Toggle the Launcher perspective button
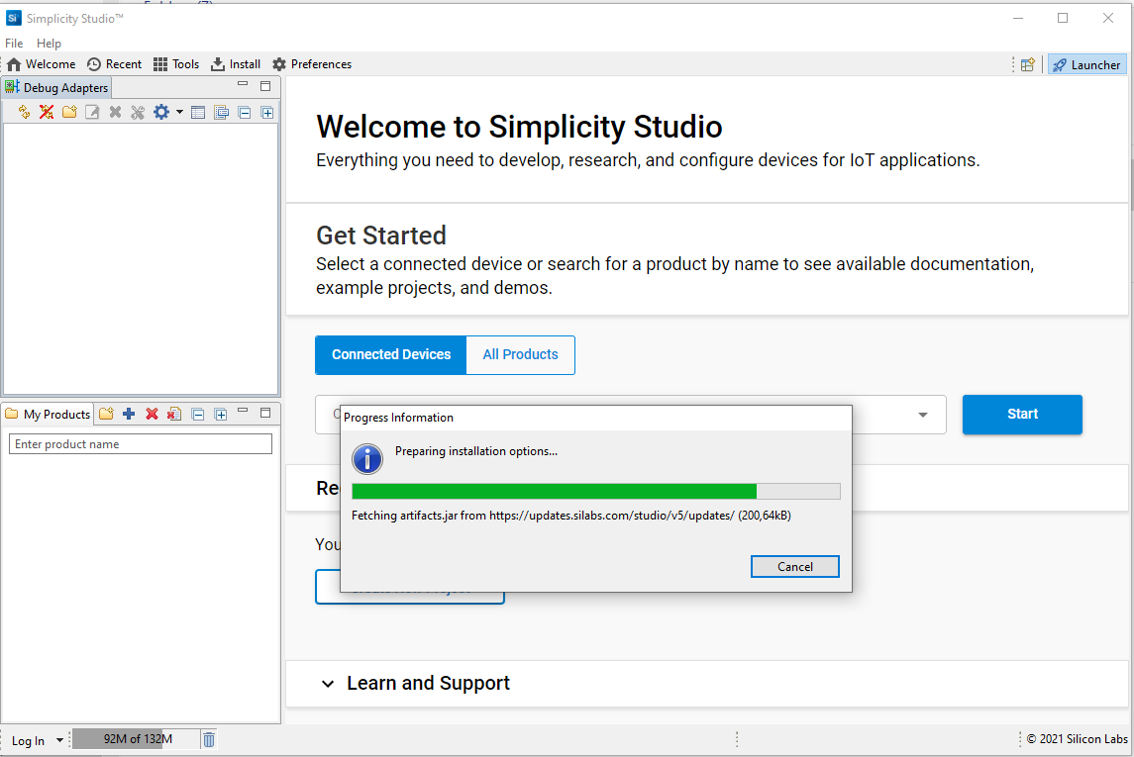Screen dimensions: 1134x757 (1086, 64)
